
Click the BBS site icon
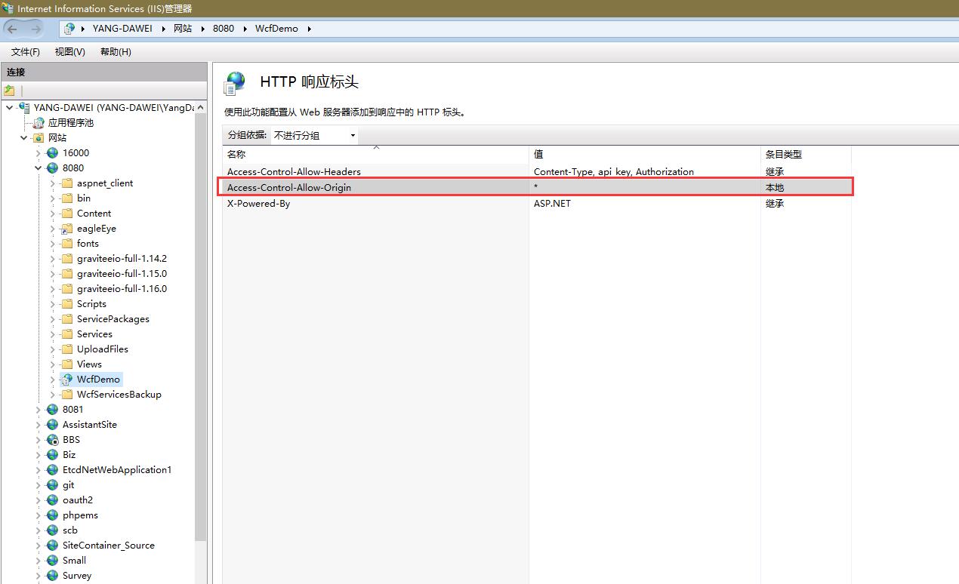[51, 439]
